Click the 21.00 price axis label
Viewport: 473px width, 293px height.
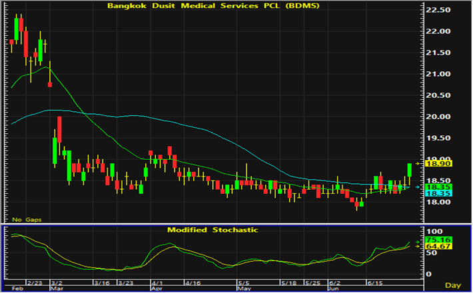pos(438,74)
